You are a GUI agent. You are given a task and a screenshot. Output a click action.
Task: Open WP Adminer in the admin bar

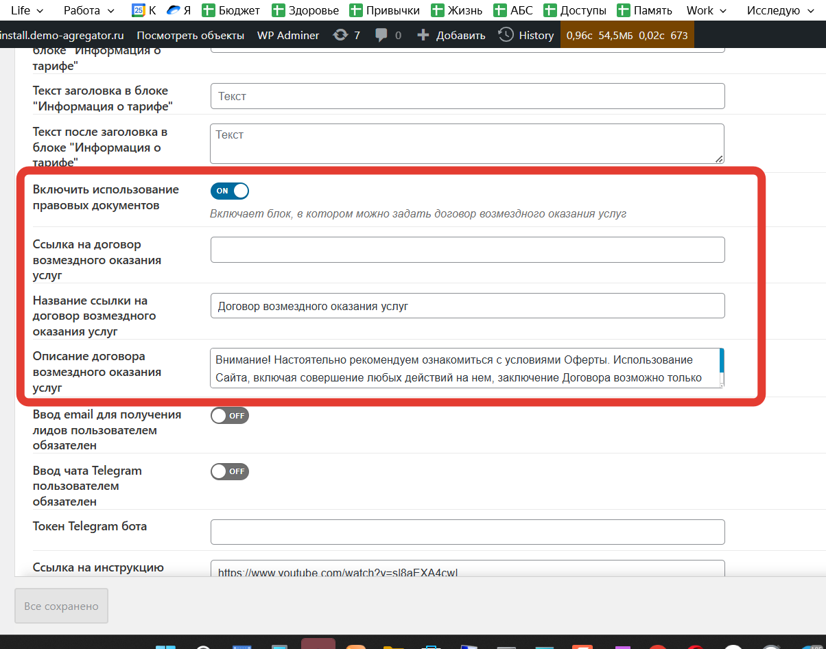point(287,35)
